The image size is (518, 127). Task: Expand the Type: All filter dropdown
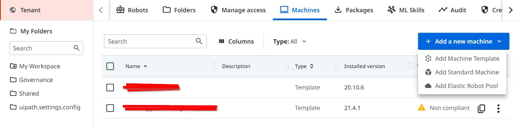pos(289,42)
